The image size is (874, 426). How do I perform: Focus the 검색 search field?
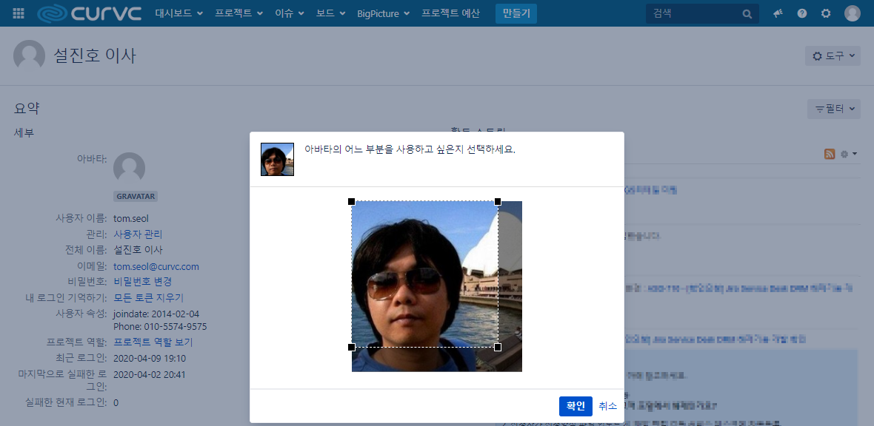702,14
